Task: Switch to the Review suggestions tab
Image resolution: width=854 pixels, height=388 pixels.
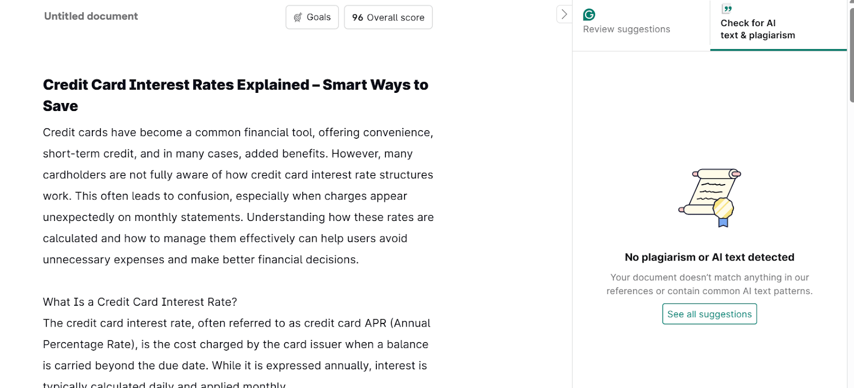Action: pyautogui.click(x=626, y=29)
